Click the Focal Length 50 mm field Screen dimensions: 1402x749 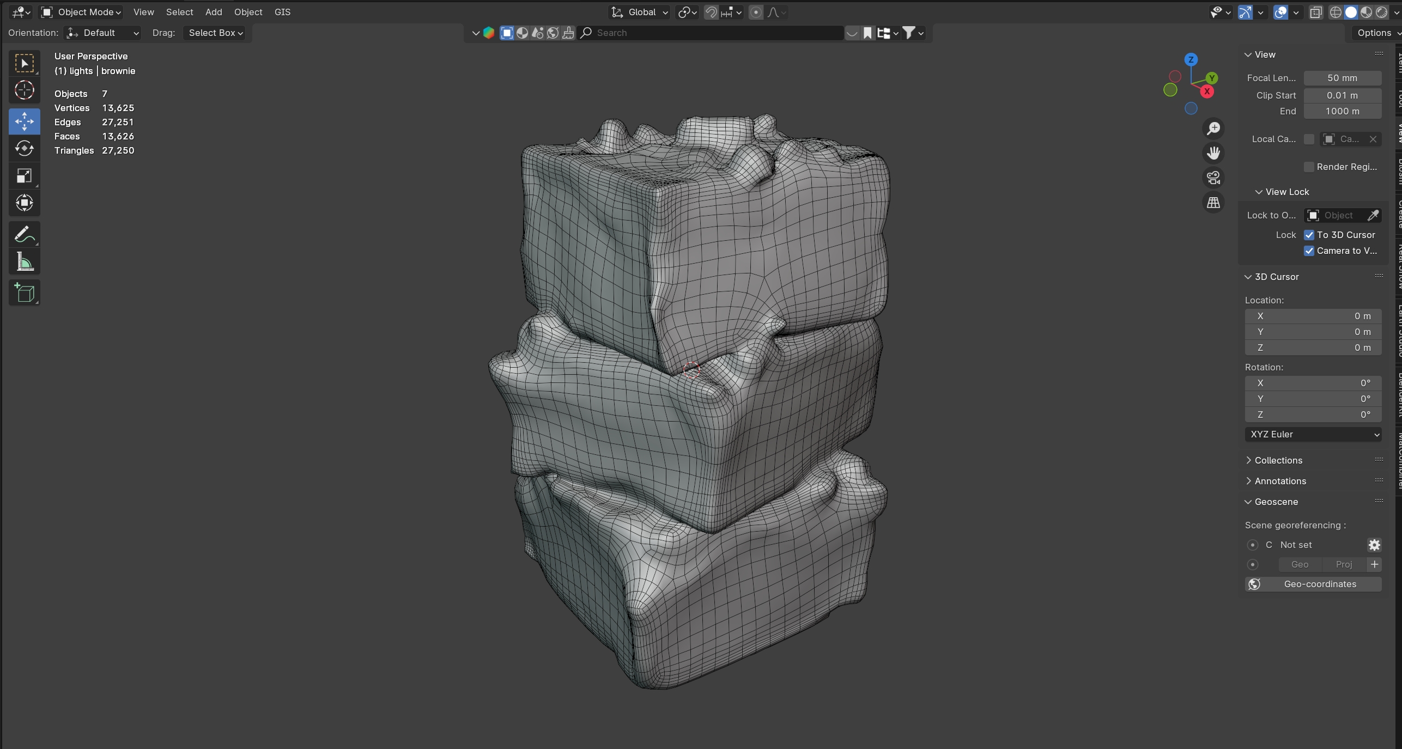coord(1342,78)
